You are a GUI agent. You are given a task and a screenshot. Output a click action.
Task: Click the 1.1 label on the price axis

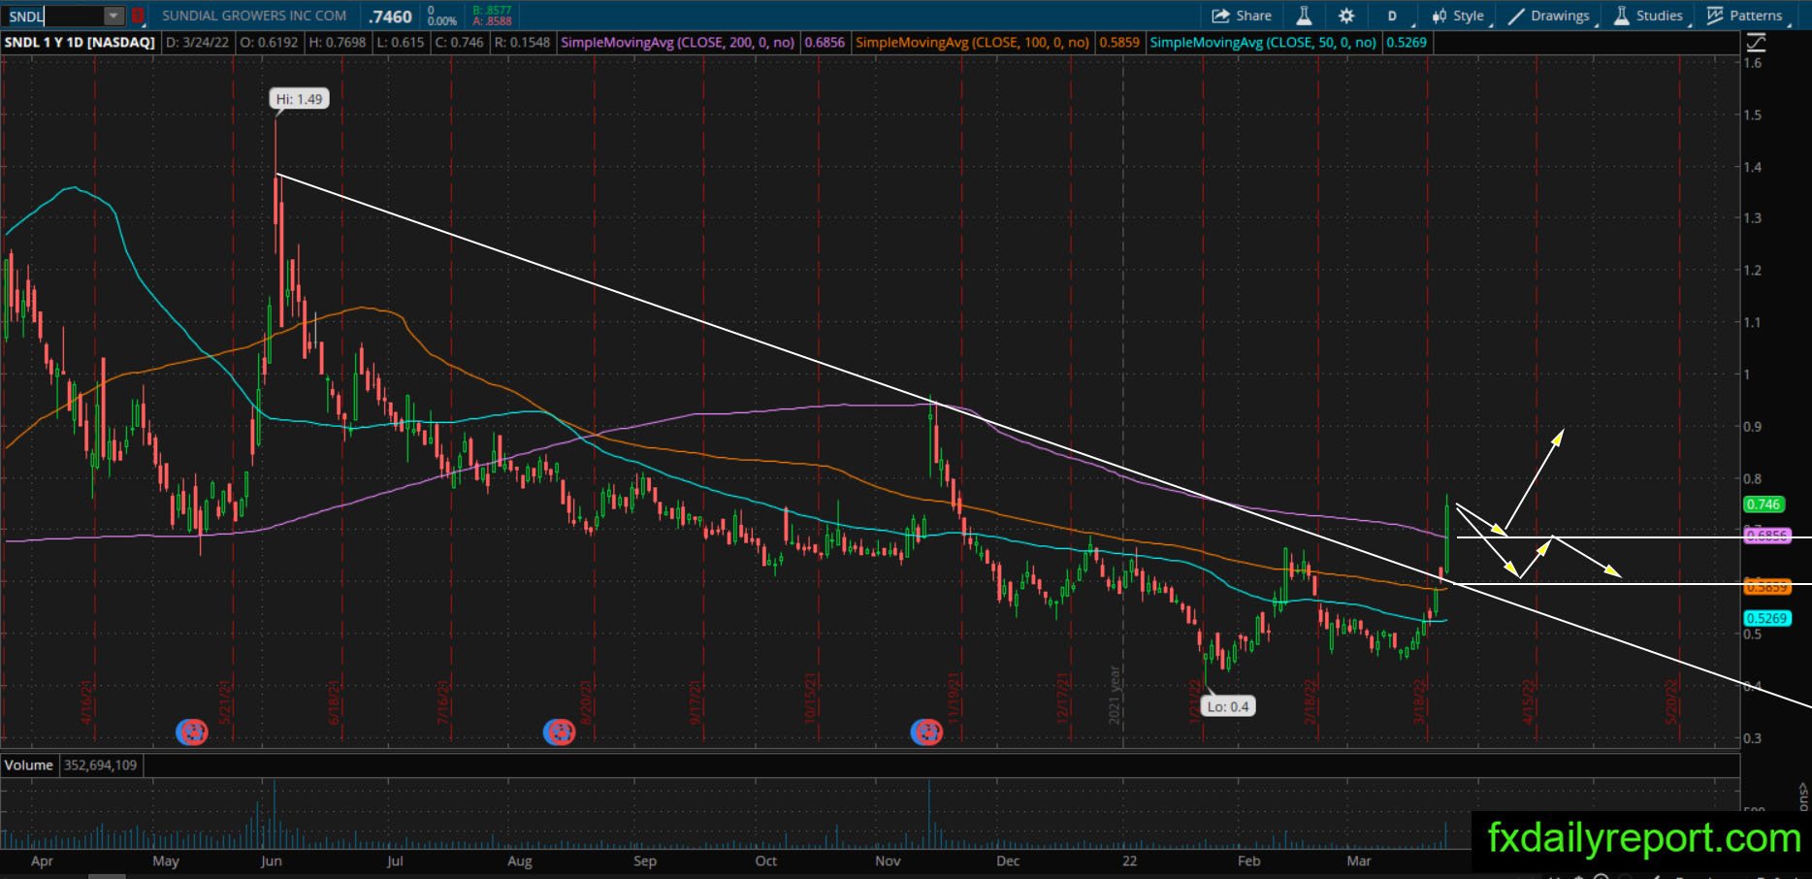click(1753, 322)
